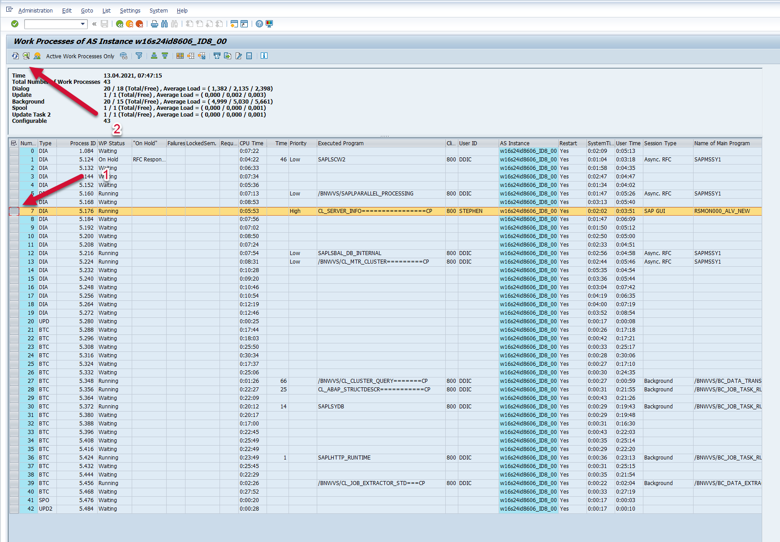This screenshot has height=542, width=780.
Task: Click the Cancel red X icon
Action: (x=140, y=24)
